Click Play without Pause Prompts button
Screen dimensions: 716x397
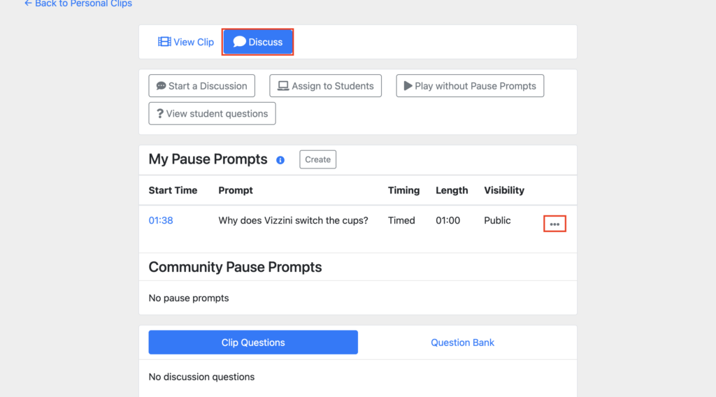point(470,86)
